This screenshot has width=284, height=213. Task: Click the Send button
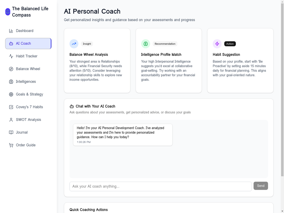pyautogui.click(x=260, y=186)
